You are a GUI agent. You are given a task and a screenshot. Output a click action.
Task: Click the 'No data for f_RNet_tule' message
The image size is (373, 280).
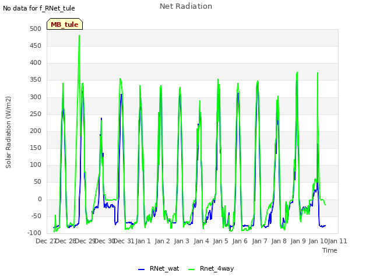(39, 8)
